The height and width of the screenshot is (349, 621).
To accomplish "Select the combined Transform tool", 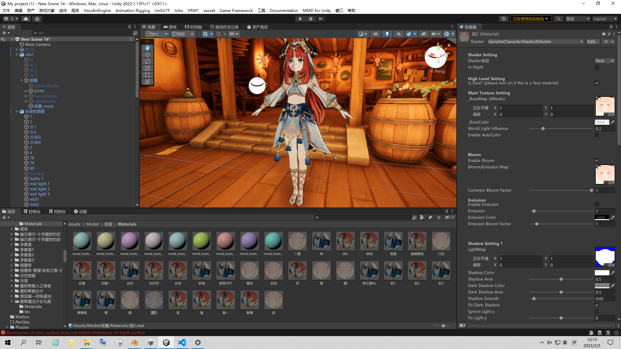I will pos(147,82).
